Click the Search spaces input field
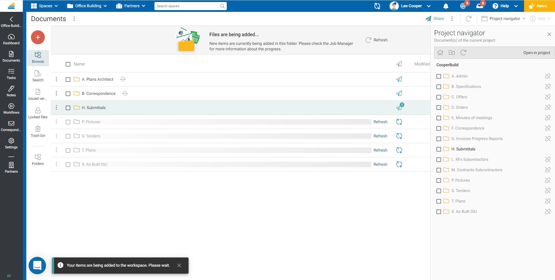This screenshot has width=555, height=280. pyautogui.click(x=188, y=6)
